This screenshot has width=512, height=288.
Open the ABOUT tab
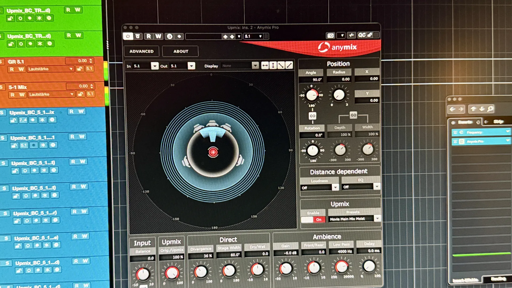click(x=181, y=51)
